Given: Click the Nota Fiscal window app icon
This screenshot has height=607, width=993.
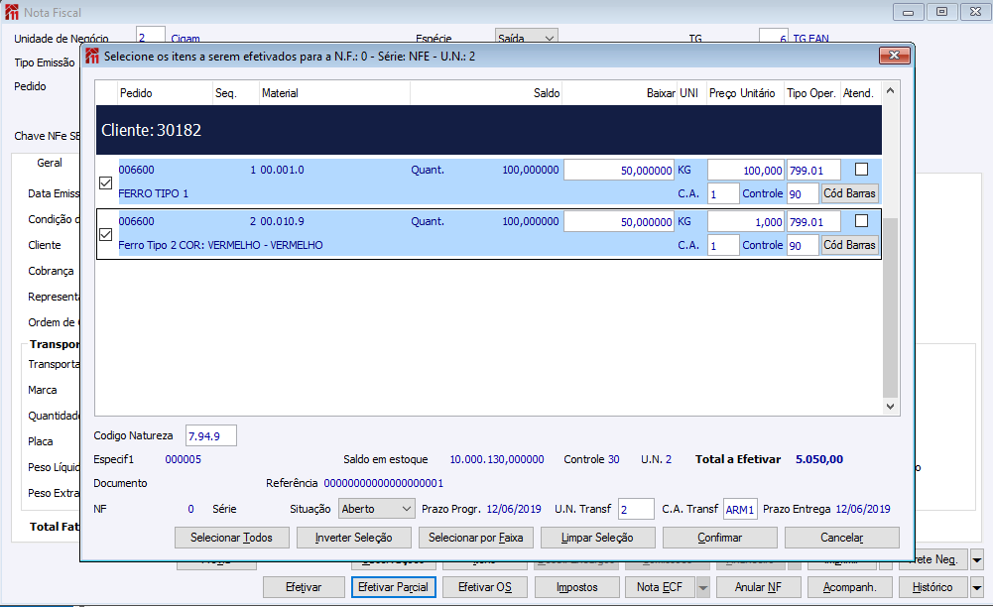Looking at the screenshot, I should pyautogui.click(x=11, y=12).
